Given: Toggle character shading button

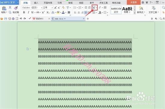Looking at the screenshot, I should 69,13.
